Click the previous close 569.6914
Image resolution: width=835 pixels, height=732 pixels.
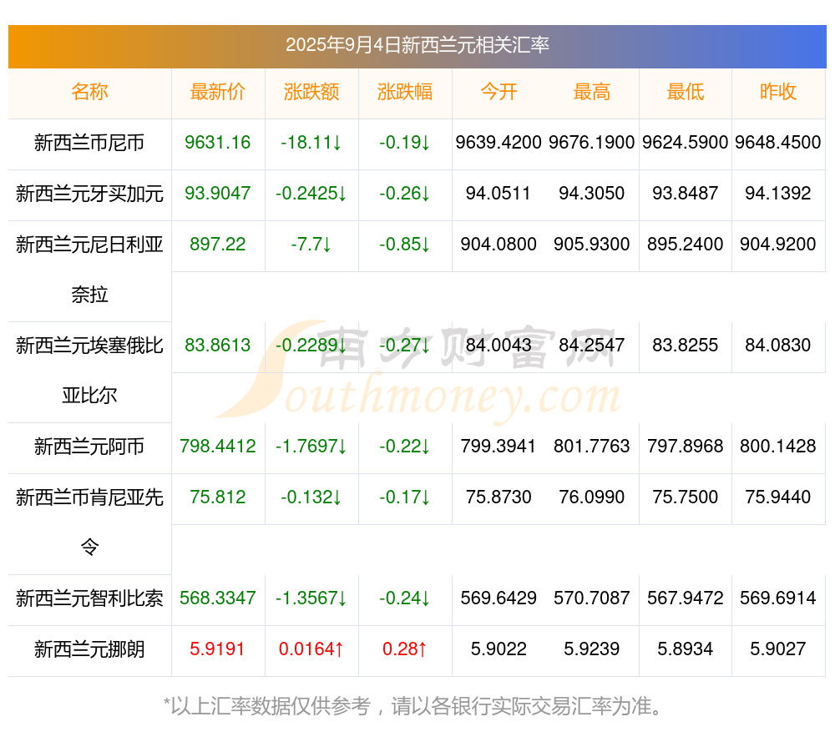coord(778,598)
